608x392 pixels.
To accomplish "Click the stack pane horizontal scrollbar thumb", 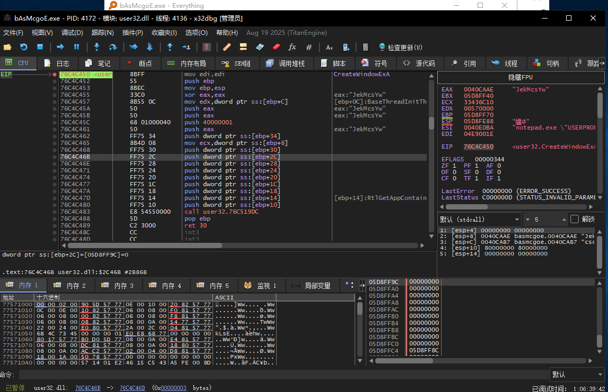I will pyautogui.click(x=404, y=361).
